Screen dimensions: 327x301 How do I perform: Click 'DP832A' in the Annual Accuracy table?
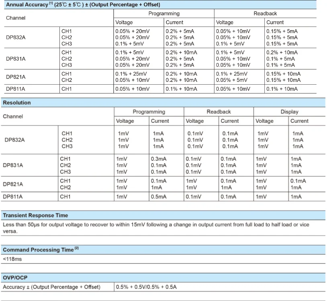[x=16, y=37]
